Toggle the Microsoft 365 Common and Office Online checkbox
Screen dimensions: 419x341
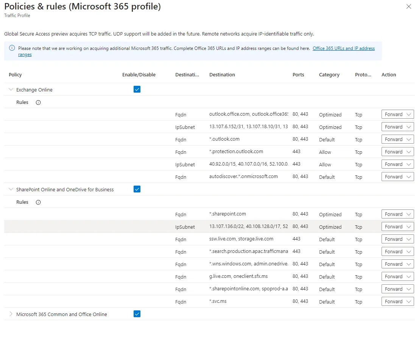(137, 314)
